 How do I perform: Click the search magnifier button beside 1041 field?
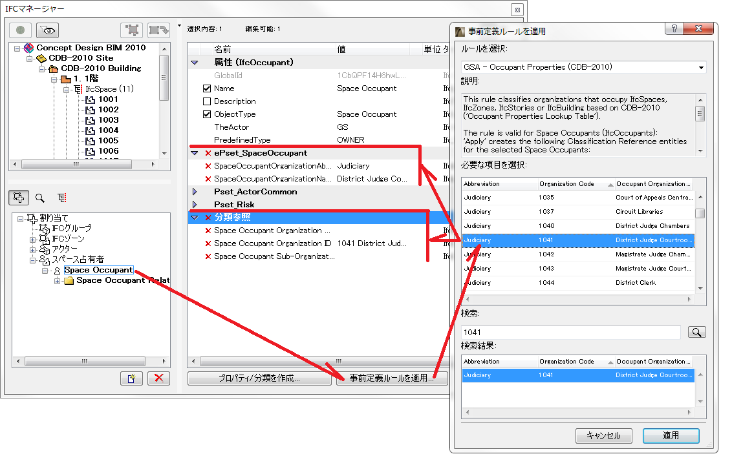click(x=696, y=332)
